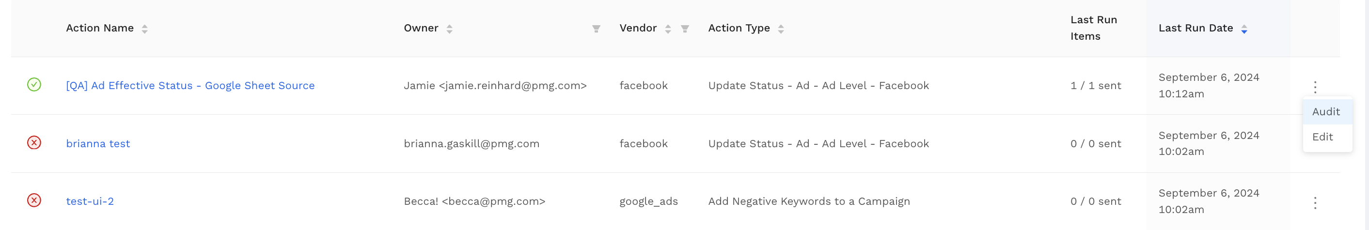The width and height of the screenshot is (1369, 230).
Task: Click the green success status icon
Action: pos(34,85)
